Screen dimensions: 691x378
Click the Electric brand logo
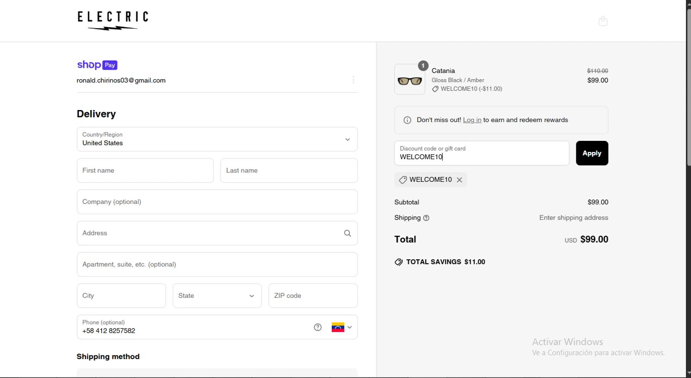point(113,21)
